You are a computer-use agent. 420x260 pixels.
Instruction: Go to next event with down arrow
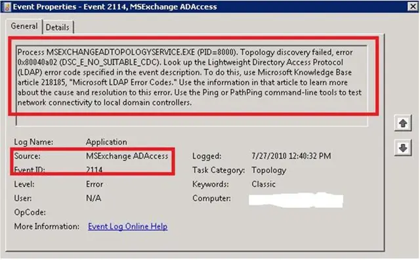403,148
